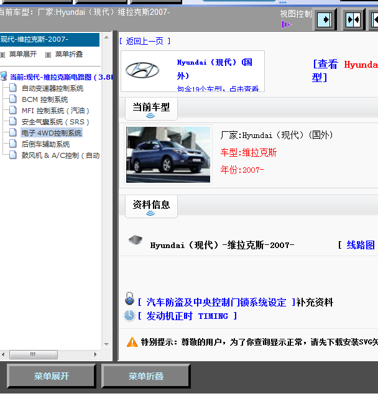Click the sidebar scroll-left arrow
Image resolution: width=378 pixels, height=396 pixels.
3,354
